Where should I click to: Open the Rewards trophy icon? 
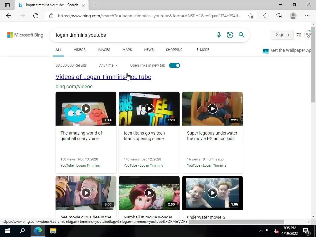coord(308,35)
